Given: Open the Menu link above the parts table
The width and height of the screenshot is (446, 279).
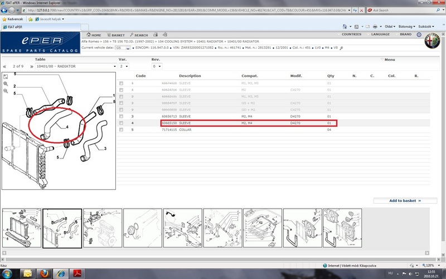Looking at the screenshot, I should coord(388,60).
